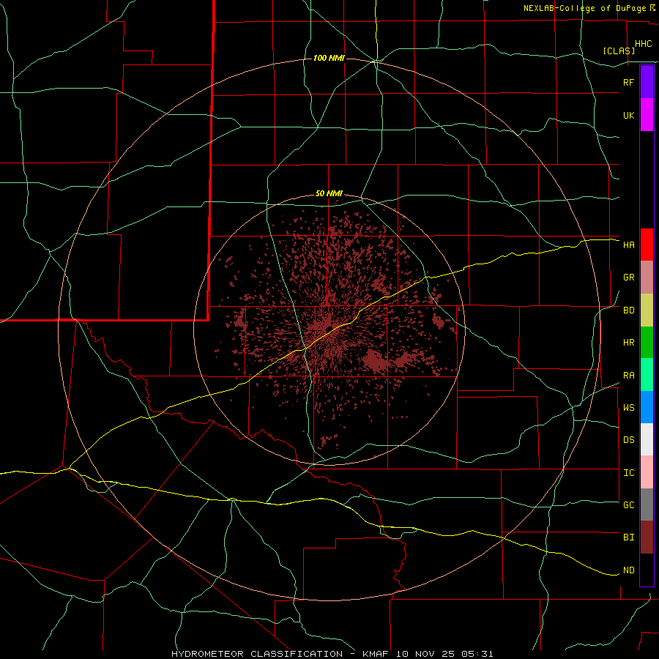Image resolution: width=659 pixels, height=659 pixels.
Task: Click the 05:31 timestamp
Action: pos(478,654)
